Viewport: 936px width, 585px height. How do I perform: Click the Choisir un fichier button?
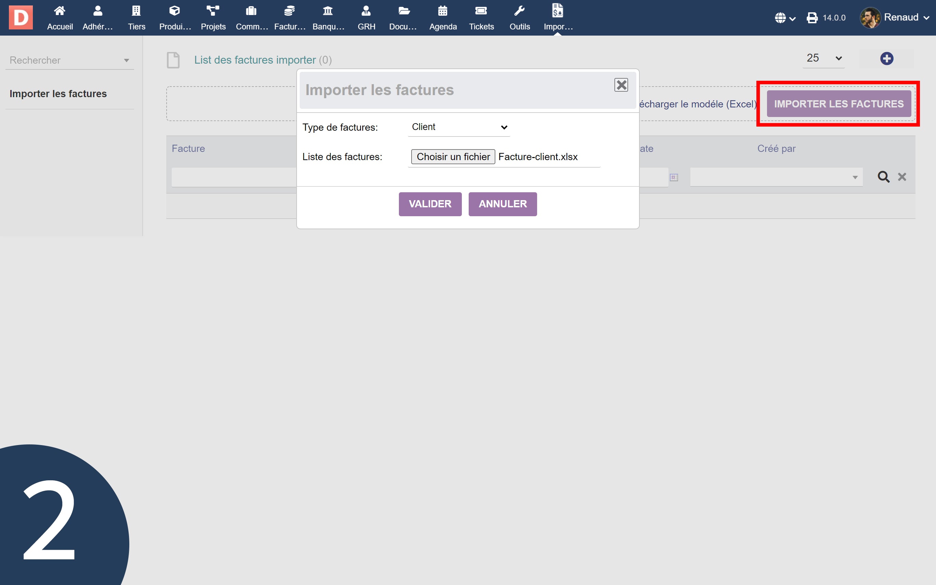[x=453, y=157]
